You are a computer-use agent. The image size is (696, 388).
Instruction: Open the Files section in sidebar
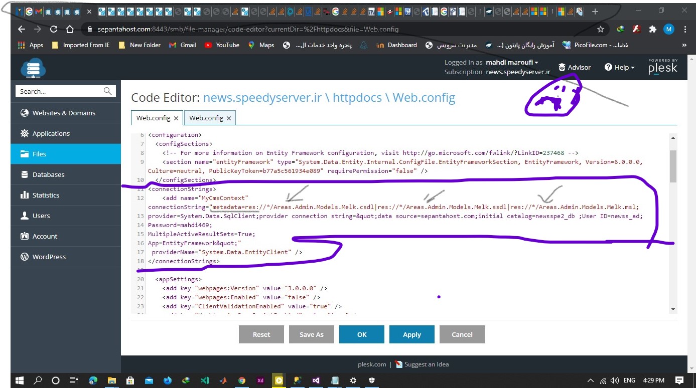pyautogui.click(x=66, y=154)
